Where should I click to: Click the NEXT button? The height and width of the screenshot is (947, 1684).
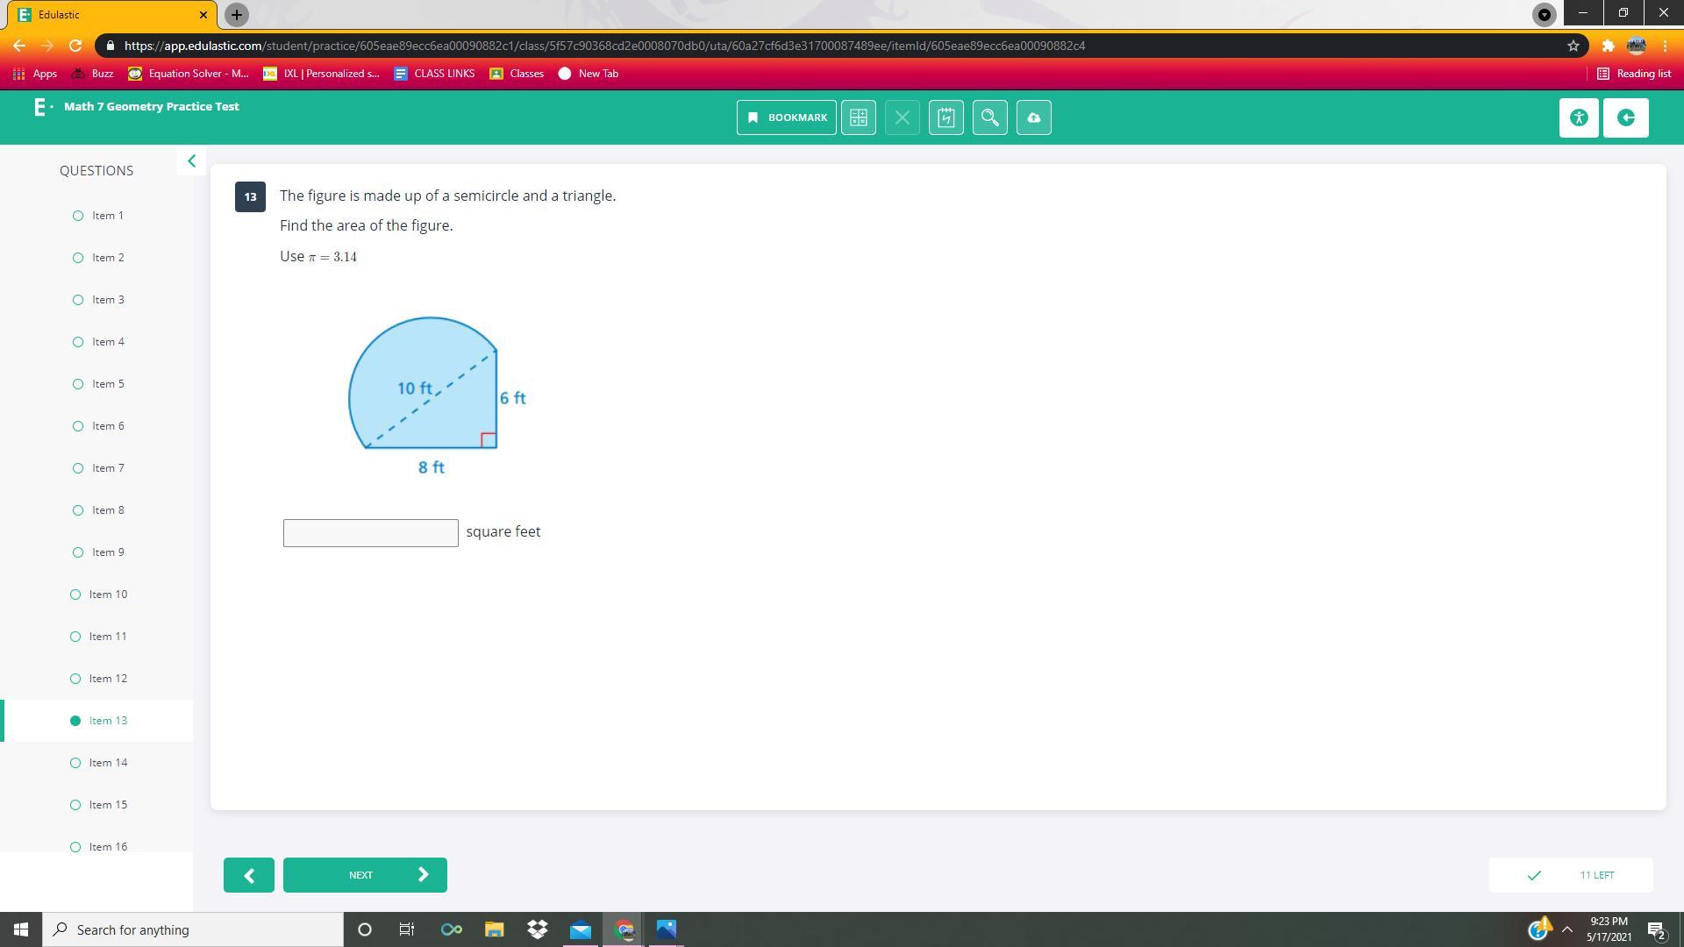[364, 875]
